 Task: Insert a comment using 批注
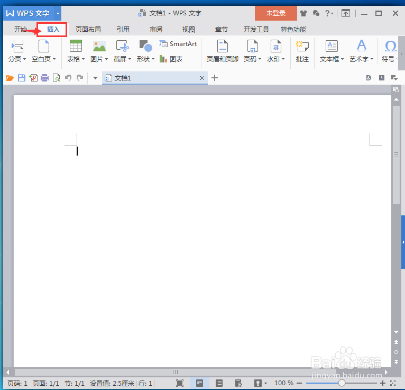[302, 51]
